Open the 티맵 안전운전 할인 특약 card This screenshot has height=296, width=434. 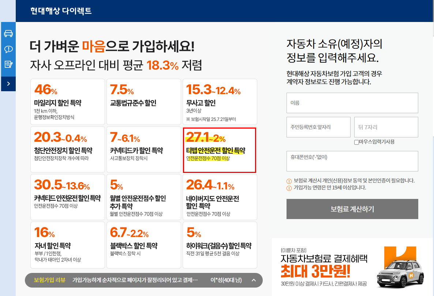pyautogui.click(x=220, y=150)
